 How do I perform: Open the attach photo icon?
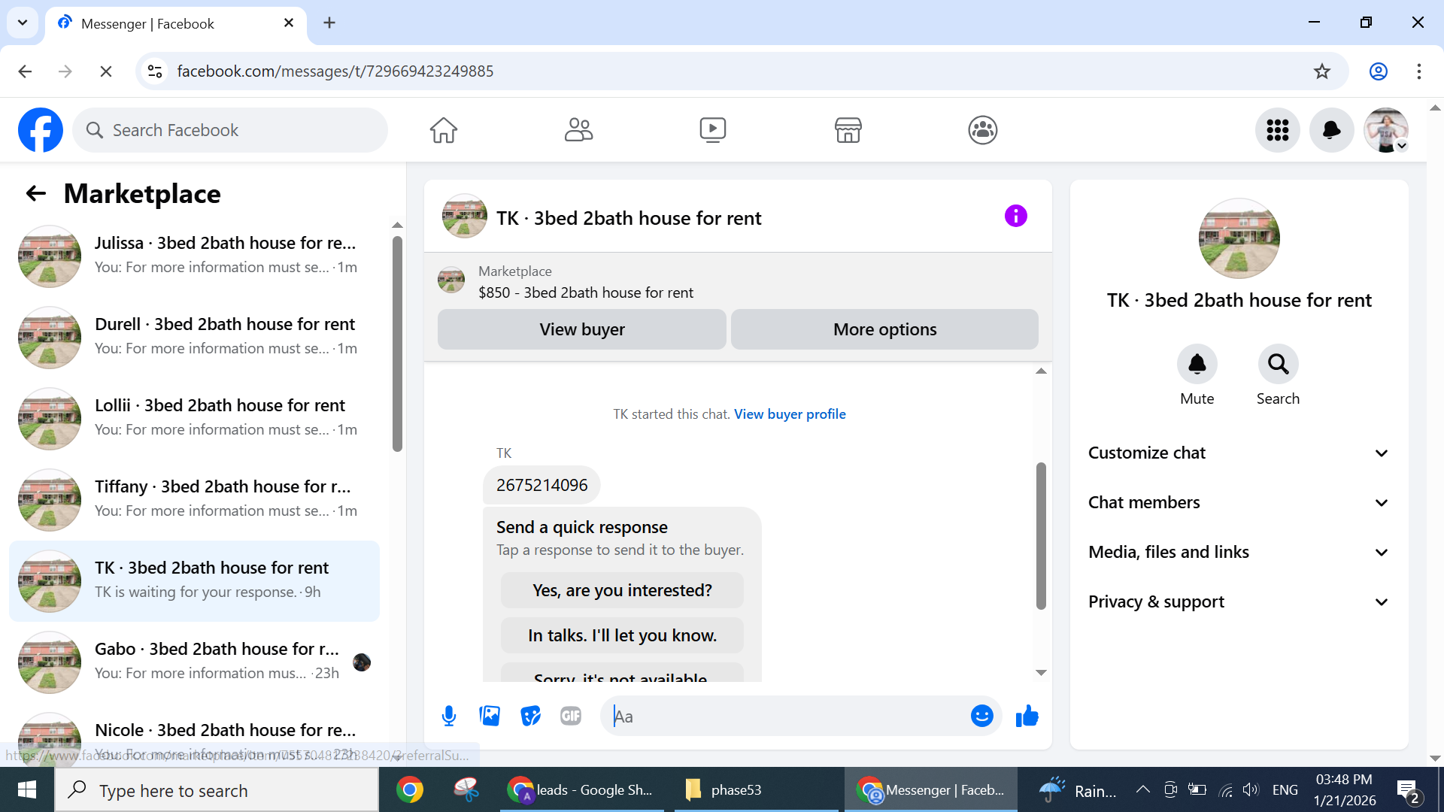point(490,717)
